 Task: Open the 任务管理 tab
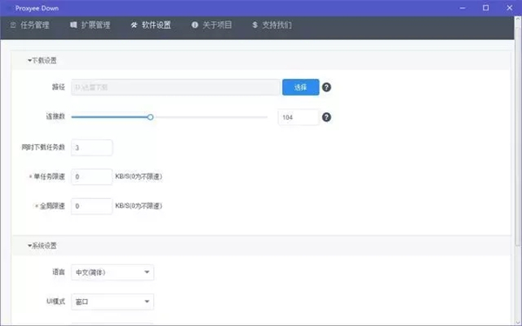30,25
